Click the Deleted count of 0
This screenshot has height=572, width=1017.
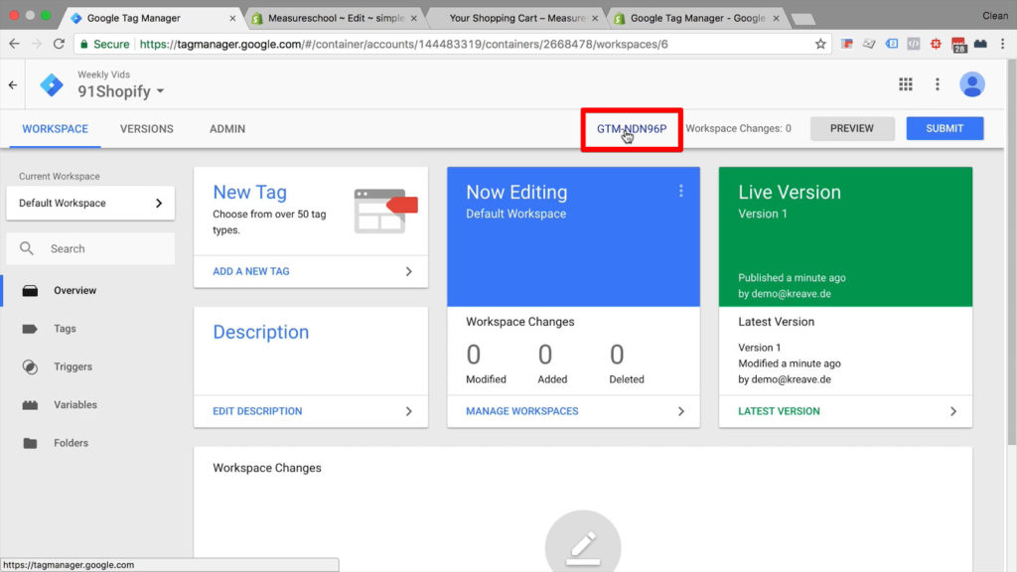coord(617,355)
